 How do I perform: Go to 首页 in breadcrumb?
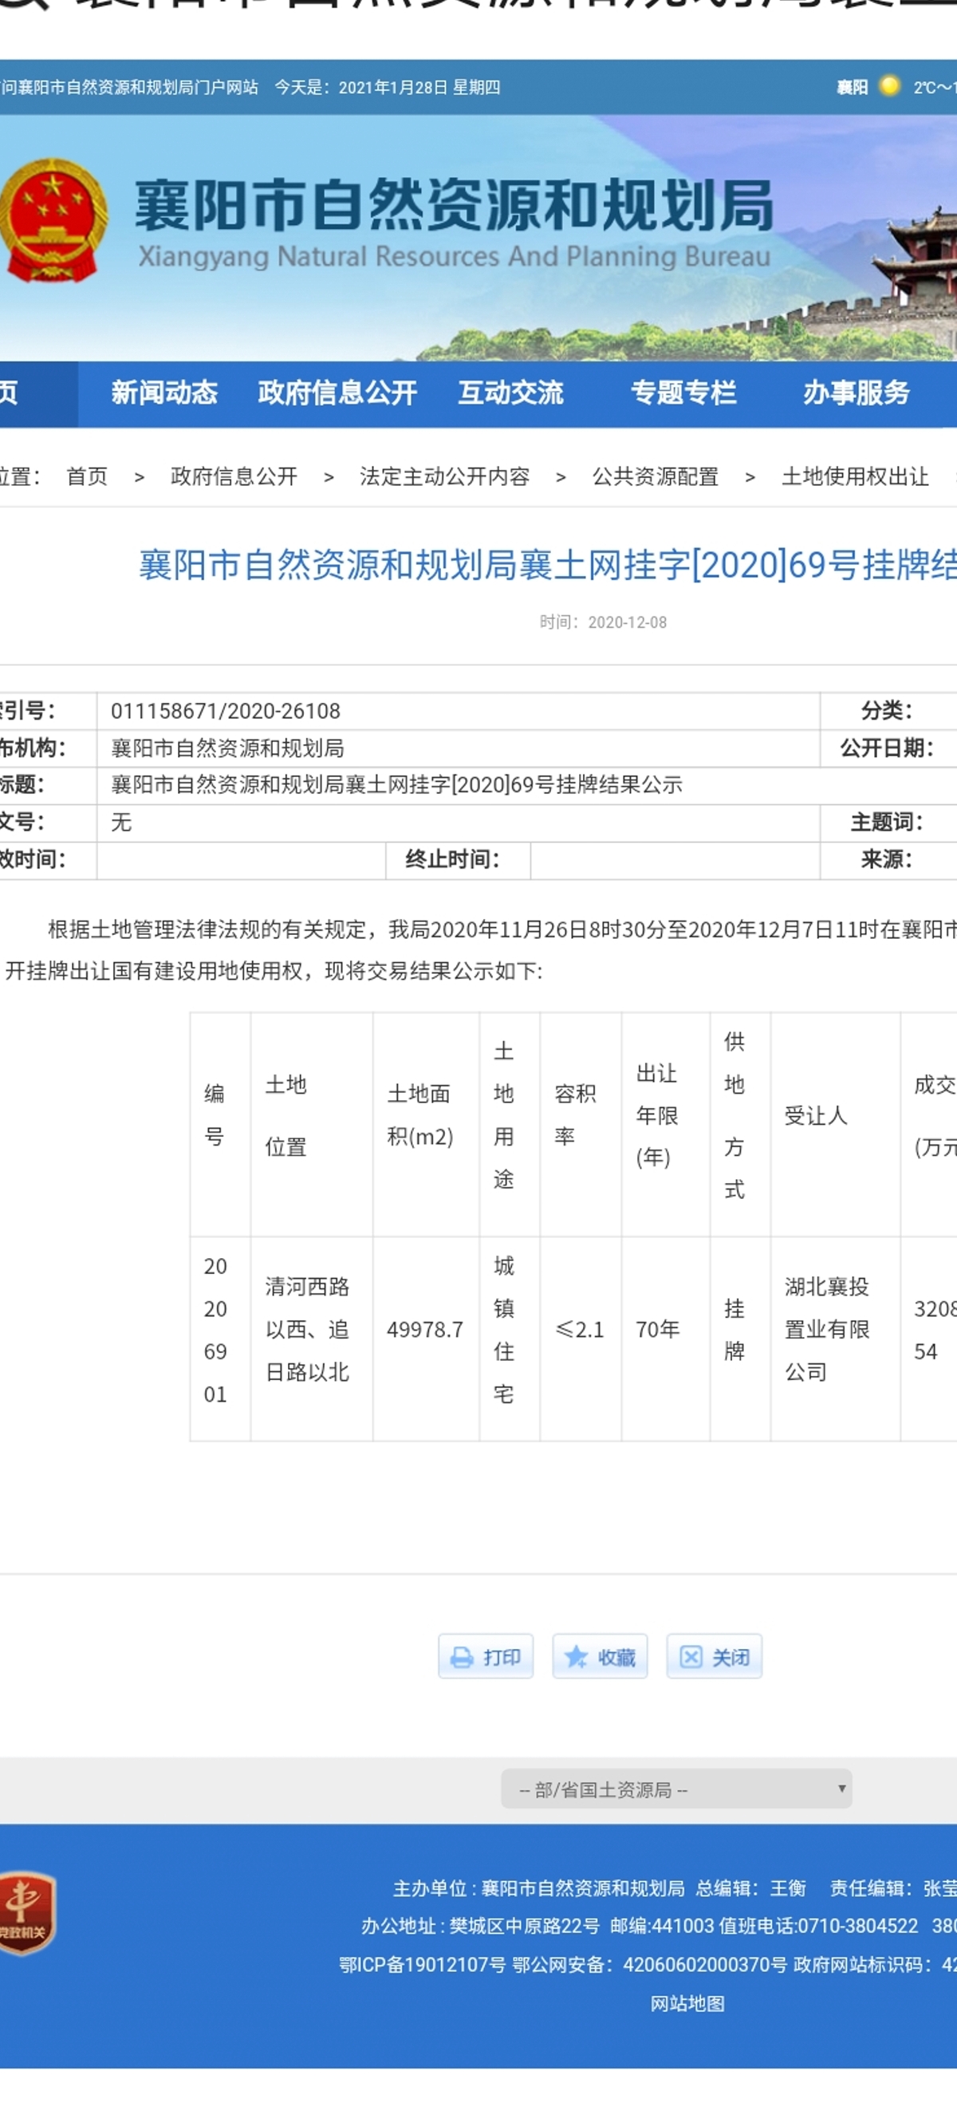(87, 476)
